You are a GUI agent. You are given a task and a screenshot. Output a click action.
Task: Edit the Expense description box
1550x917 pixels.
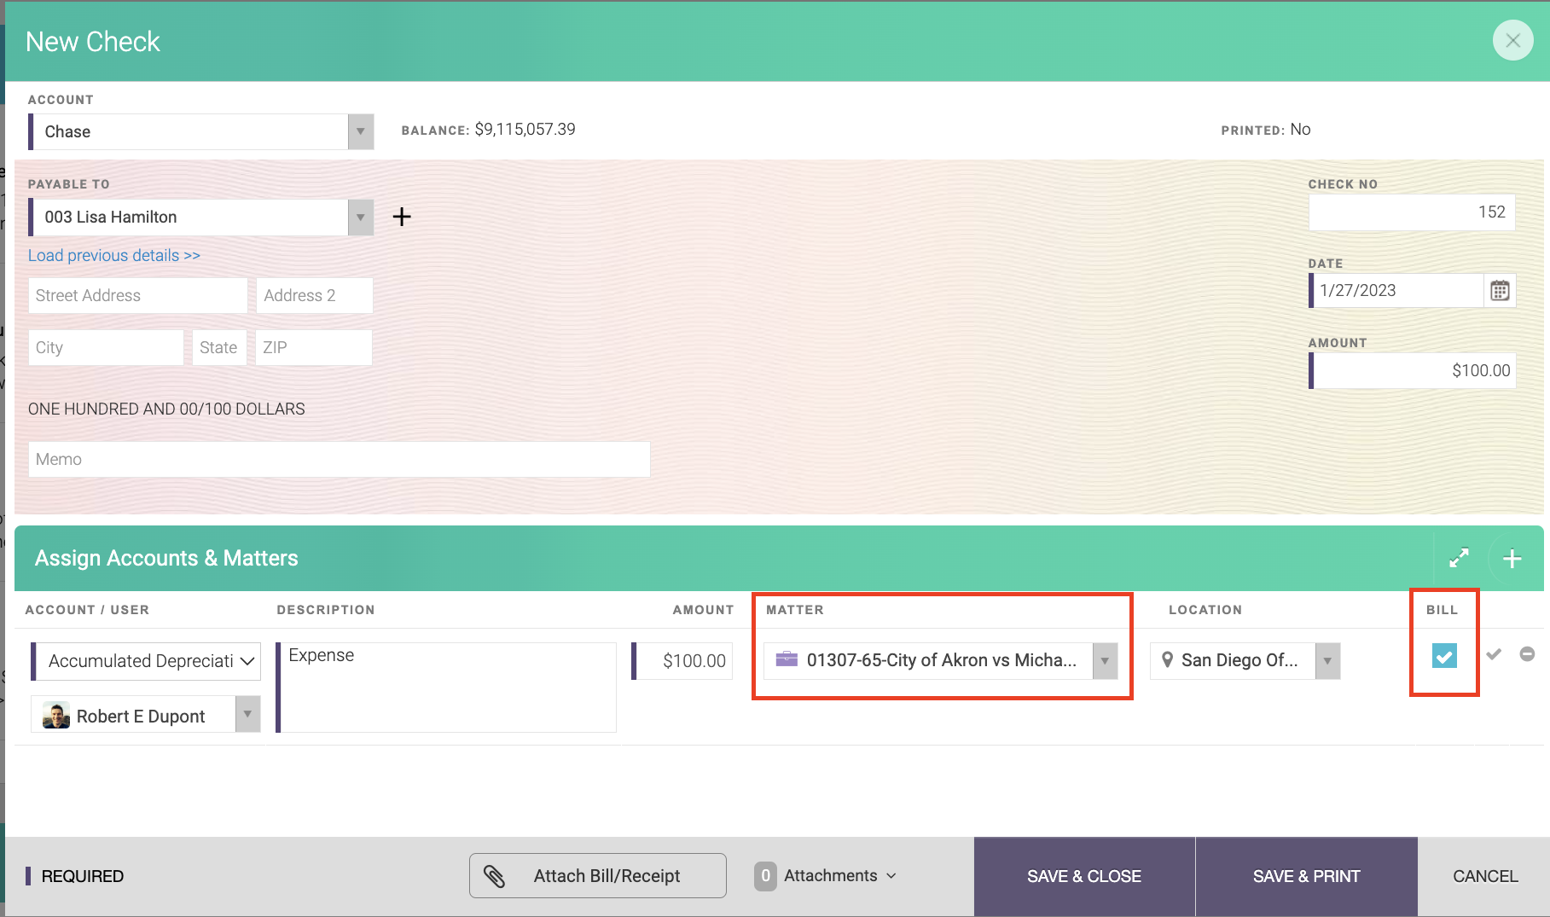tap(446, 687)
